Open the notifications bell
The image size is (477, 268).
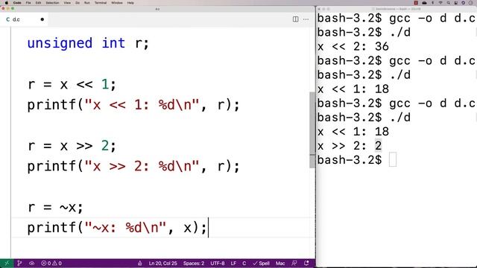tap(306, 263)
